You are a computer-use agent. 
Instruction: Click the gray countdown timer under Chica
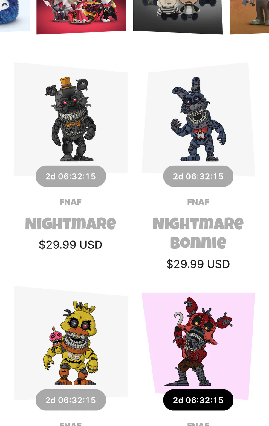tap(71, 400)
